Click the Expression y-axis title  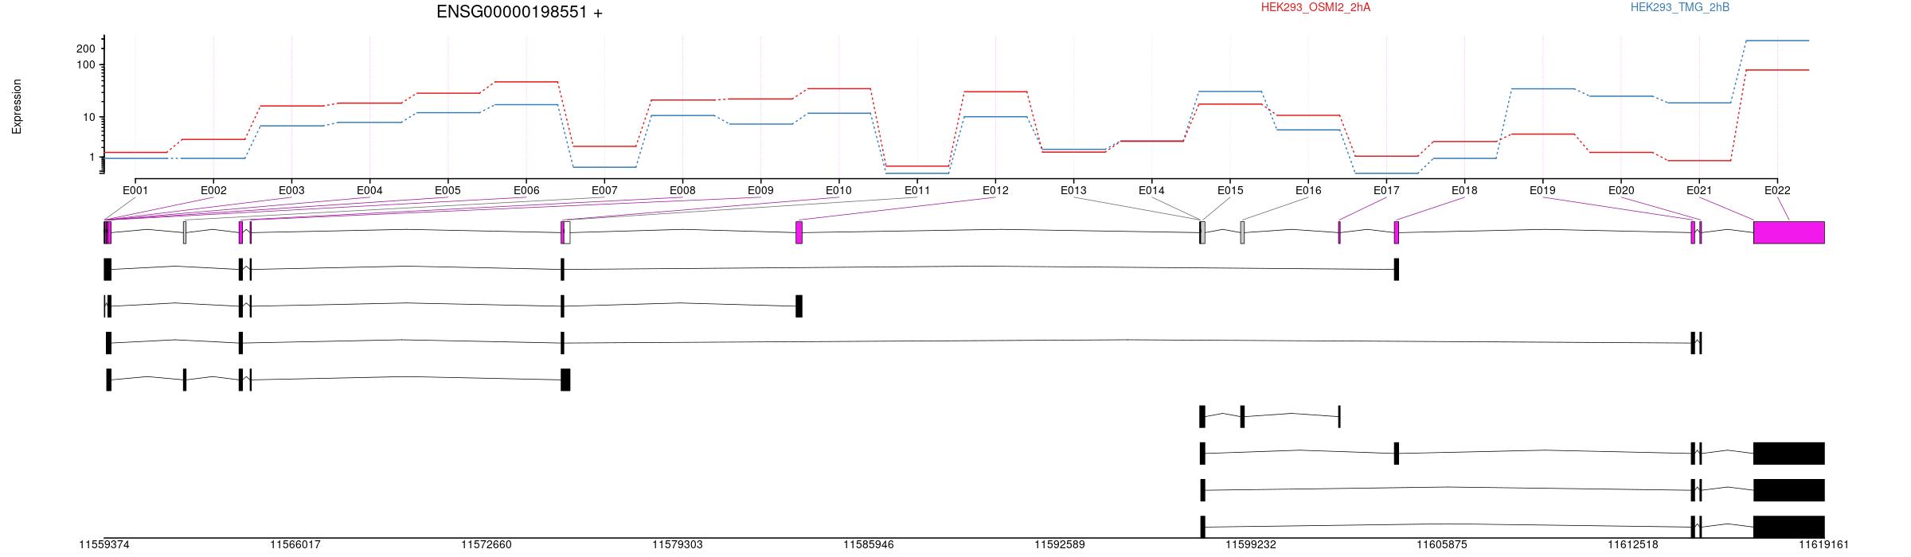pos(17,106)
